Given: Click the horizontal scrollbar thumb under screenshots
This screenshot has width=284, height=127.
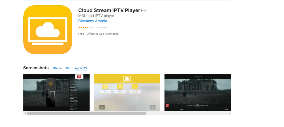Looking at the screenshot, I should click(87, 113).
